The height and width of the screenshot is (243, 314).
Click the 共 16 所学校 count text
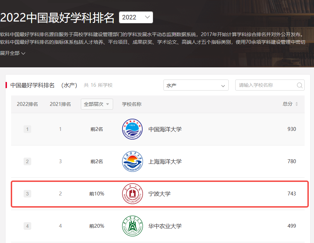click(x=98, y=85)
